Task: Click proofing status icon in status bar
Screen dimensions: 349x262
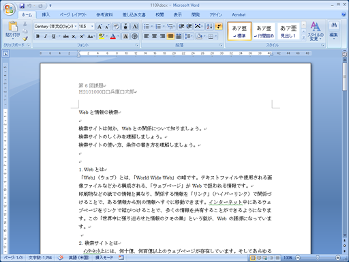Action: point(61,258)
